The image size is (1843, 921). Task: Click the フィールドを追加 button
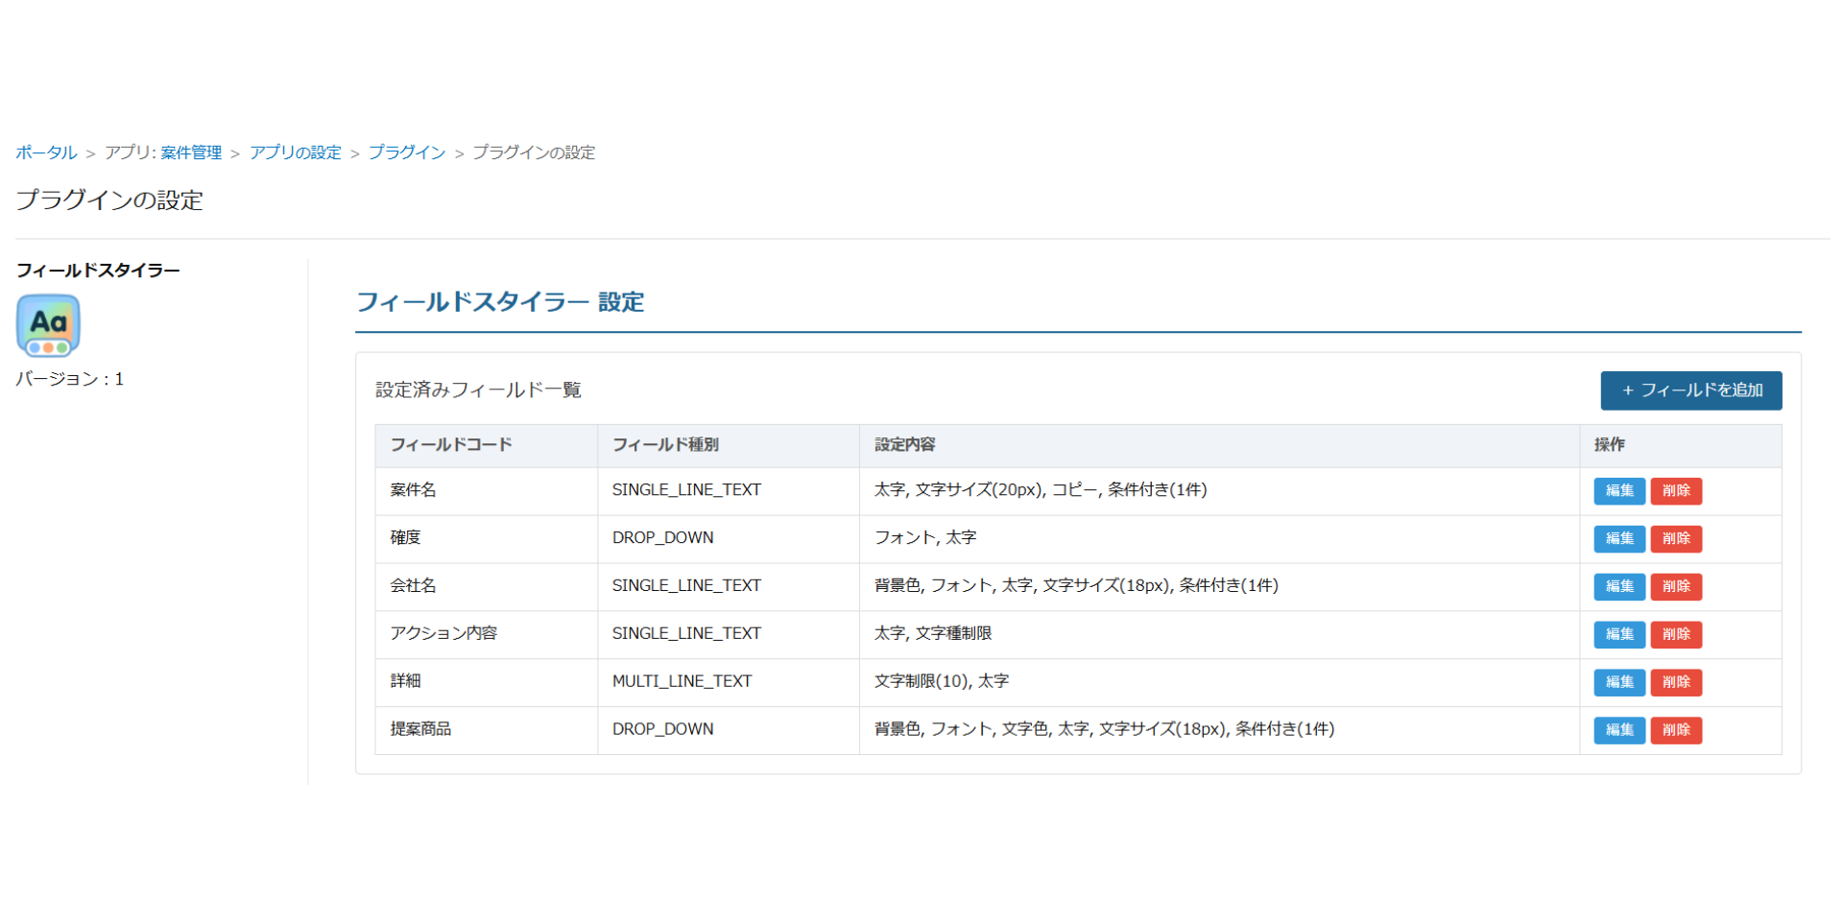coord(1690,390)
